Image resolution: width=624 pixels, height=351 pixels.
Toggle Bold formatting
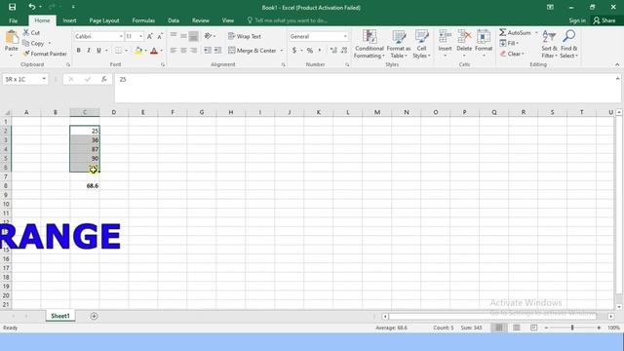coord(78,51)
